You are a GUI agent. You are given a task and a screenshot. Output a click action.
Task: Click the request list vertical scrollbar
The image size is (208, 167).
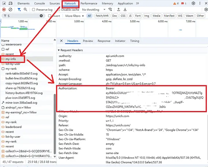55,124
